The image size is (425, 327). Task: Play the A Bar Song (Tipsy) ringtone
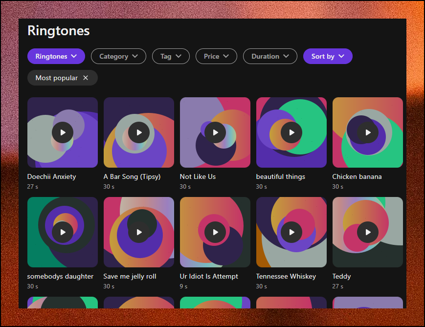click(139, 132)
